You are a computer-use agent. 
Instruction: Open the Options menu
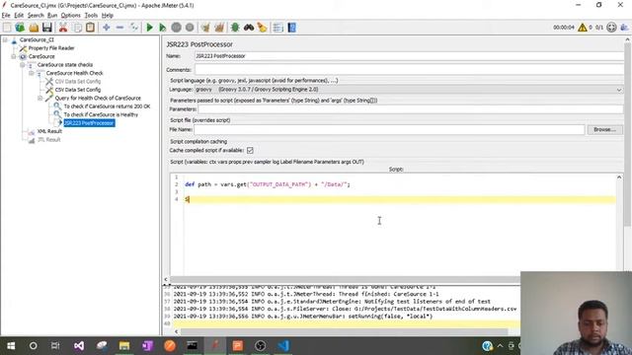(x=71, y=16)
